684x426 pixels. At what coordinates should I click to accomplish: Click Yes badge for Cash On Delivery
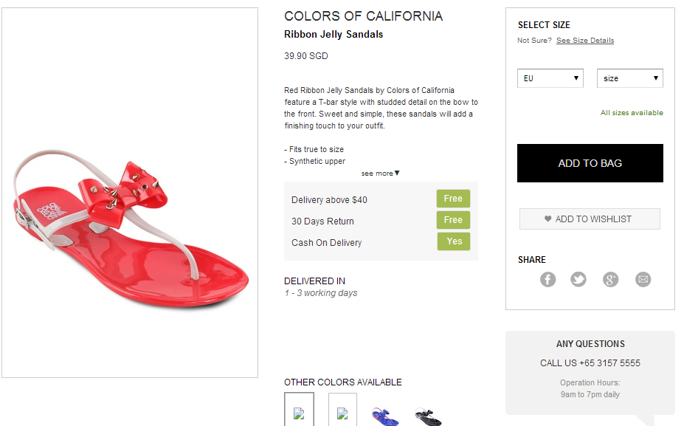click(x=453, y=241)
